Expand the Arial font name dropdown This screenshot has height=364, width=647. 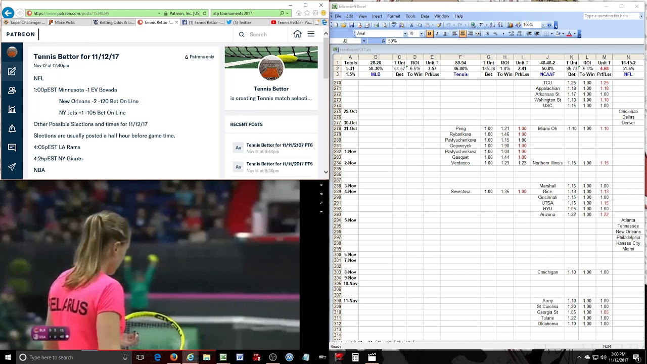pos(404,34)
